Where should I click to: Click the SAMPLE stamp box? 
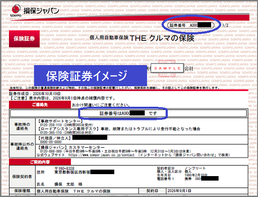click(x=167, y=68)
